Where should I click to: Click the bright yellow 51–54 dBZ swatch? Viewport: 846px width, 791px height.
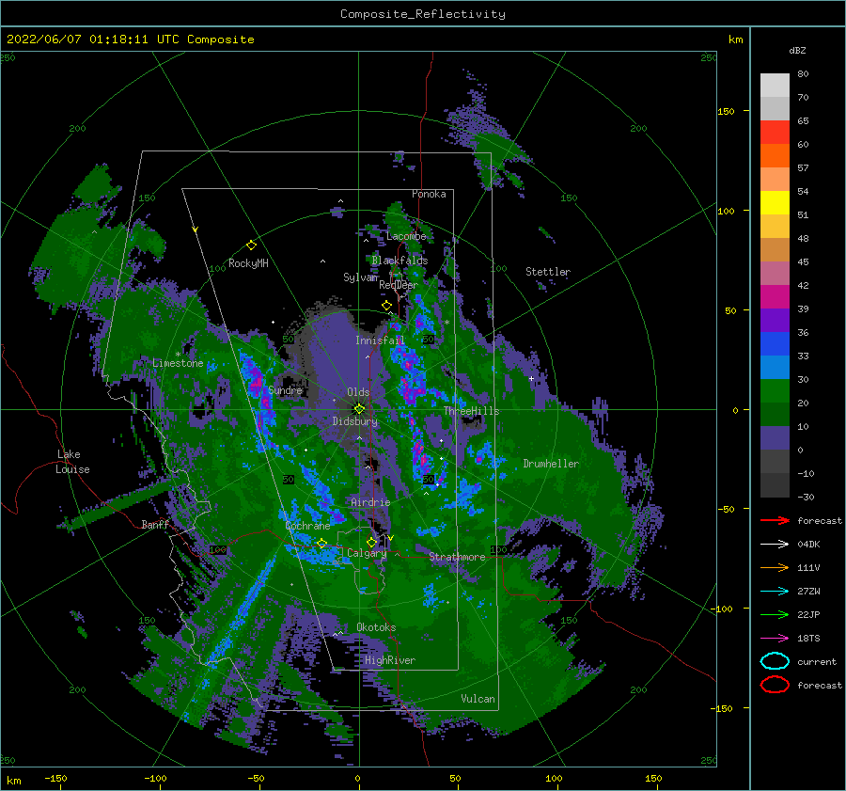click(x=775, y=202)
